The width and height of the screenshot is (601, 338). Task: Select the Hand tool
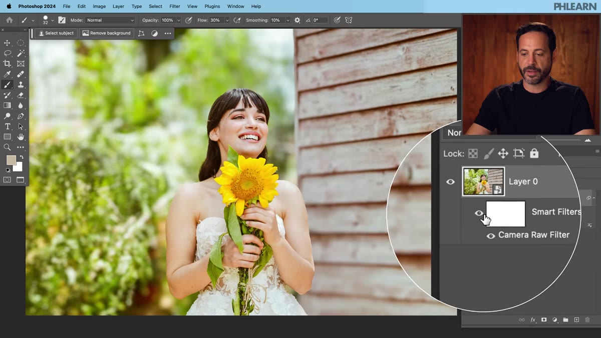21,136
